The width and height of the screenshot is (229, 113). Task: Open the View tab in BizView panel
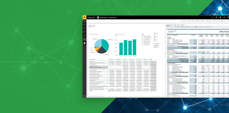175,25
